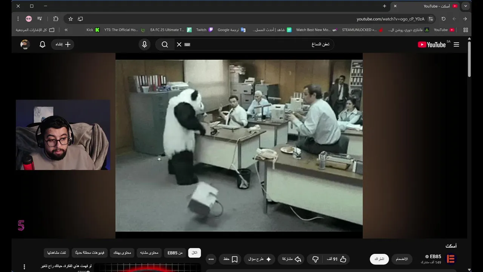Screen dimensions: 483x272
Task: Open the Chrome three-dot menu
Action: pyautogui.click(x=18, y=19)
